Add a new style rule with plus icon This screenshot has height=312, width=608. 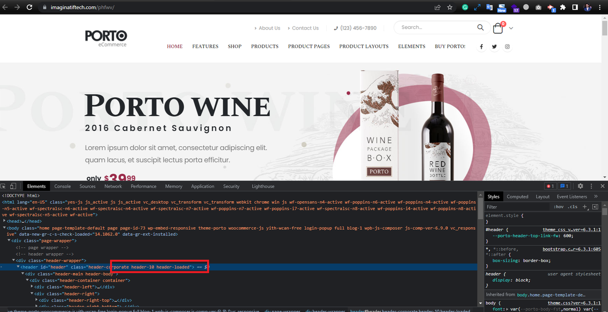pos(585,207)
